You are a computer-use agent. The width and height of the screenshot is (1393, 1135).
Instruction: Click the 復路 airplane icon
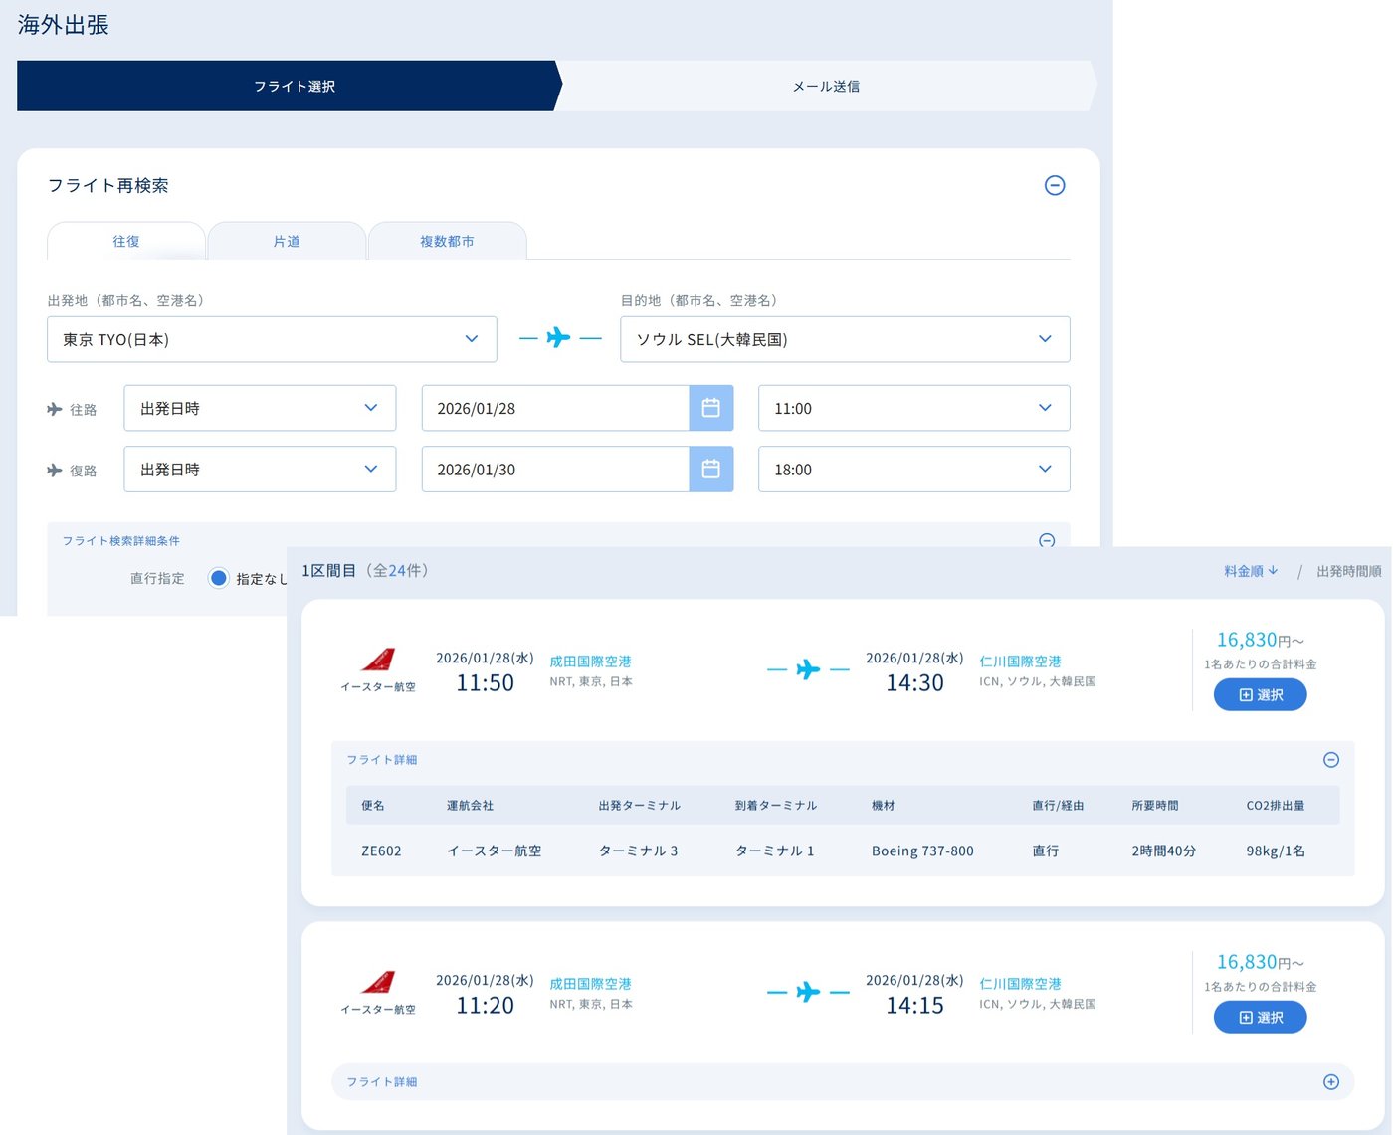coord(55,471)
